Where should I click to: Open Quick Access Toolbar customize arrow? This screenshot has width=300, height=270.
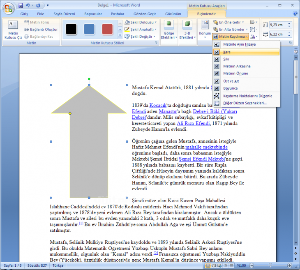coord(48,5)
